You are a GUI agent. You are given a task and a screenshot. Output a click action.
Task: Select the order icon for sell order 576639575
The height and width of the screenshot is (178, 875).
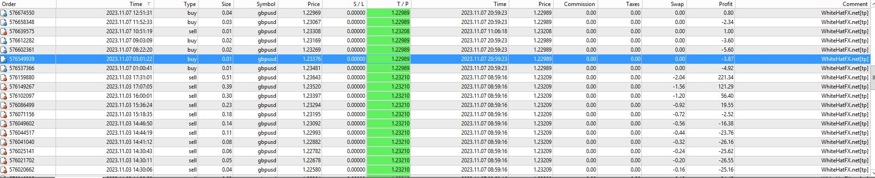click(4, 31)
